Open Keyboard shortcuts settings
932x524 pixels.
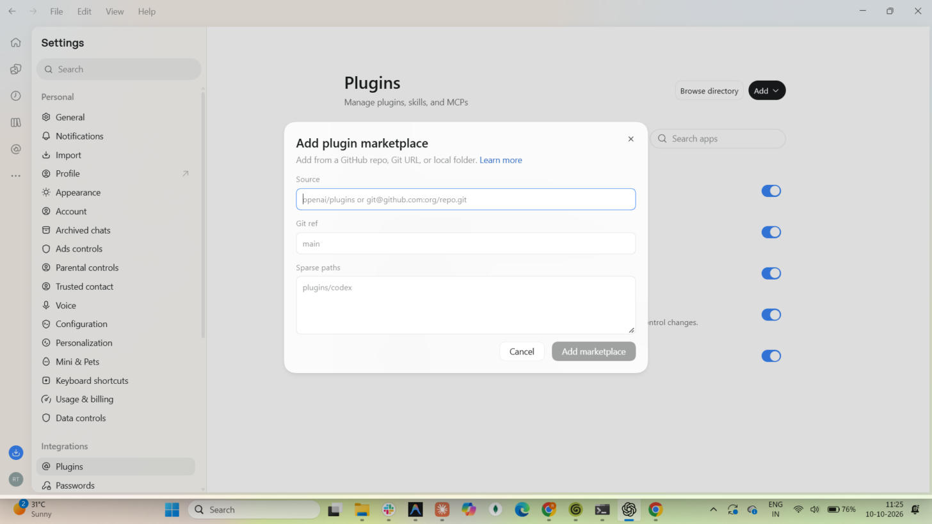[x=116, y=381]
